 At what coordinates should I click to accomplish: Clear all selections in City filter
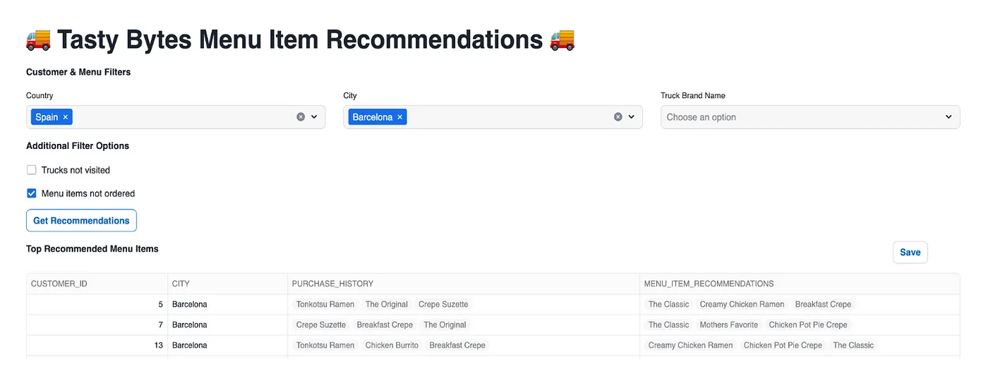pyautogui.click(x=618, y=117)
